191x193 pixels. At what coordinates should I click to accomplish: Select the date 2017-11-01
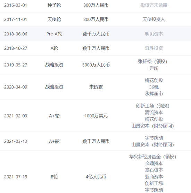16,19
